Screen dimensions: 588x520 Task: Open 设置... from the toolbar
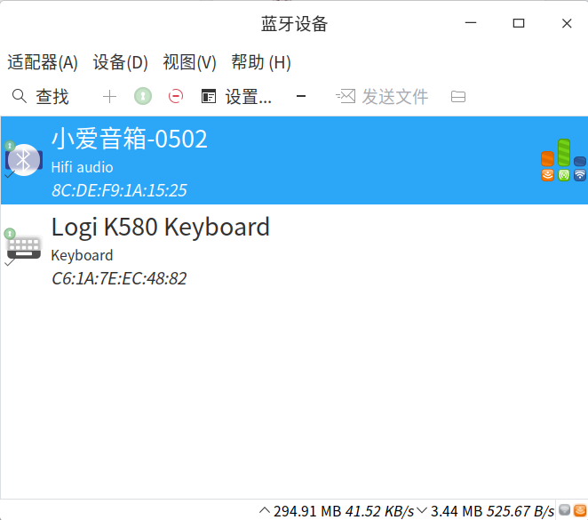tap(236, 97)
